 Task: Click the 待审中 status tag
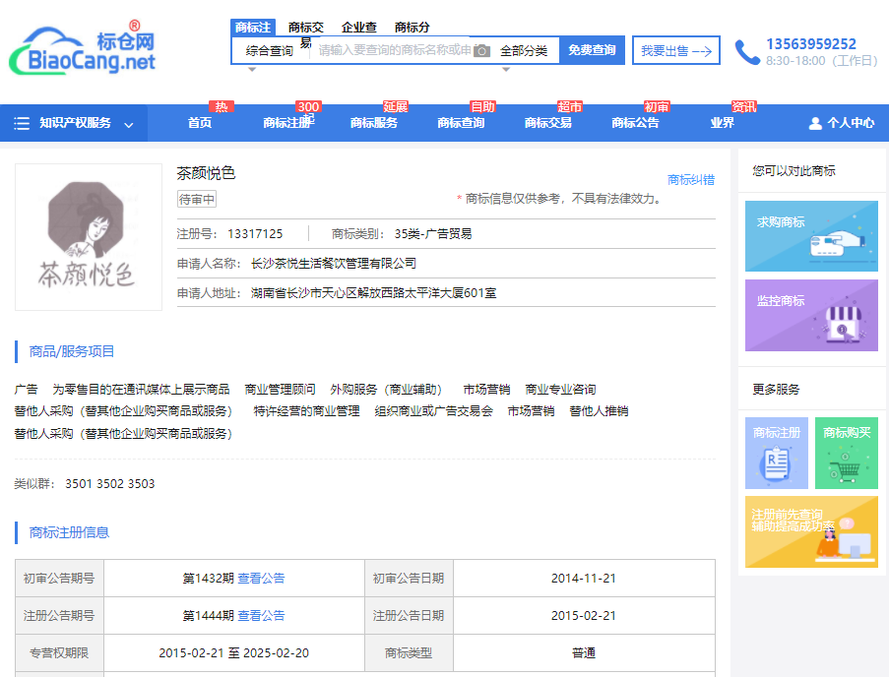pyautogui.click(x=197, y=200)
